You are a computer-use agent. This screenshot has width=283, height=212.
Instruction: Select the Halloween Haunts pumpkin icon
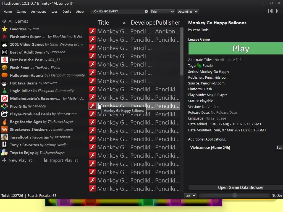click(4, 75)
